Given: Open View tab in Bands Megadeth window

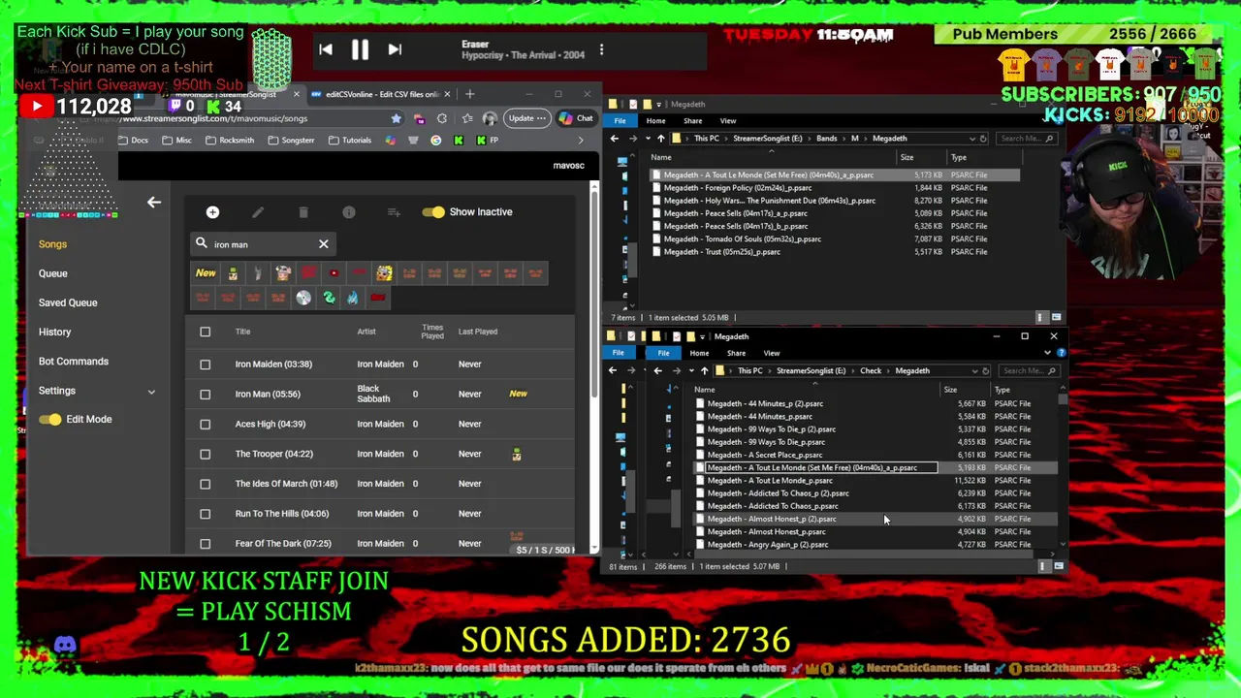Looking at the screenshot, I should click(728, 121).
